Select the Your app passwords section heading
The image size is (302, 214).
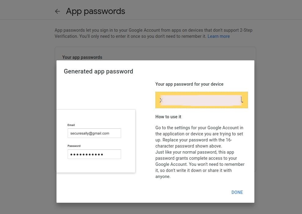82,57
